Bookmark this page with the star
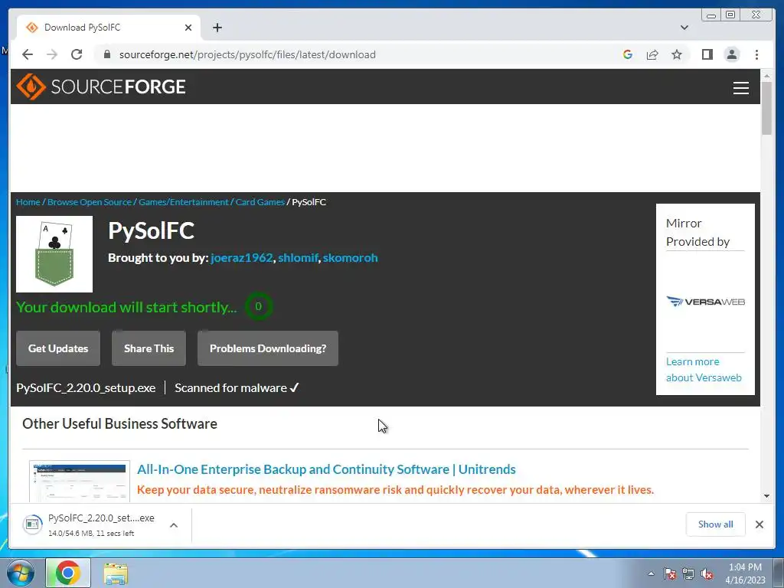 tap(677, 54)
